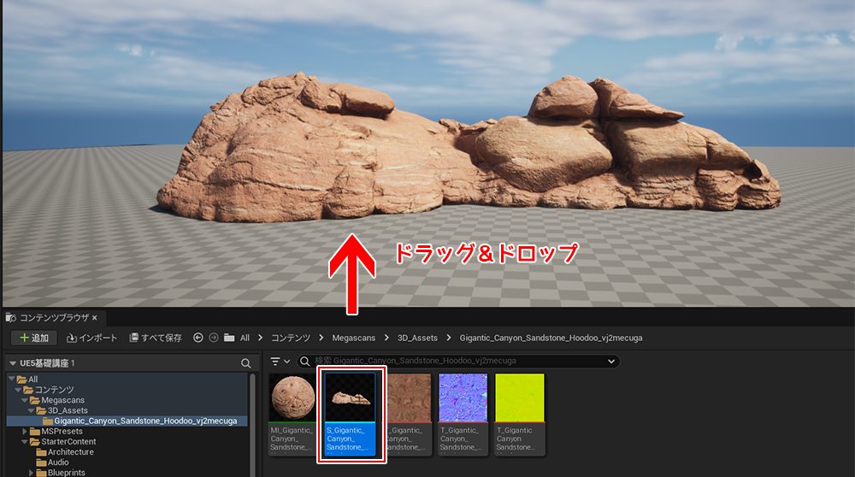The height and width of the screenshot is (477, 855).
Task: Click the search magnifier in the folder tree panel
Action: pyautogui.click(x=245, y=363)
